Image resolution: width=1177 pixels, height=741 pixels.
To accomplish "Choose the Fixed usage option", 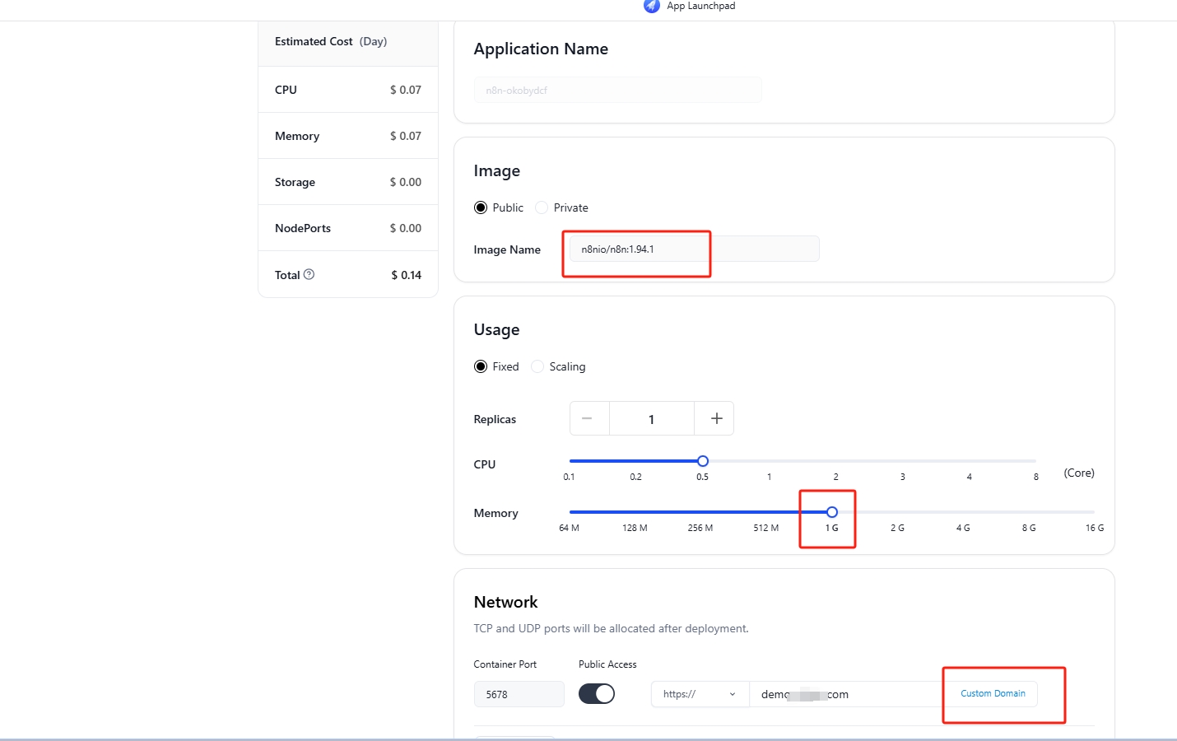I will pos(481,366).
